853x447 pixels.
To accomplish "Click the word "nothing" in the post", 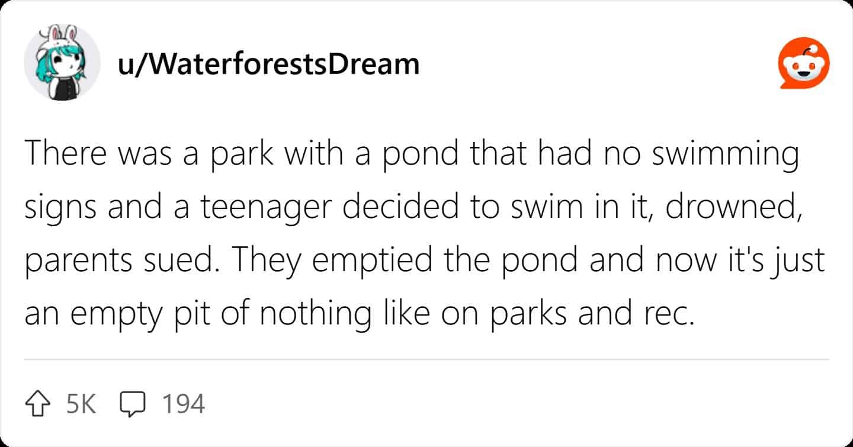I will 318,314.
